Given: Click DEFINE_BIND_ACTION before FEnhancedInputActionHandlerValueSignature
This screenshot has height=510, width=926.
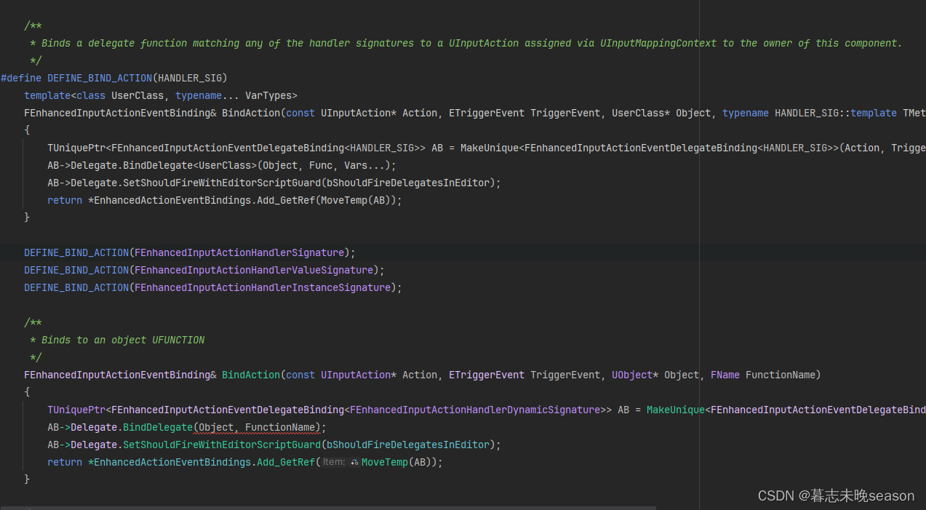Looking at the screenshot, I should [x=76, y=270].
